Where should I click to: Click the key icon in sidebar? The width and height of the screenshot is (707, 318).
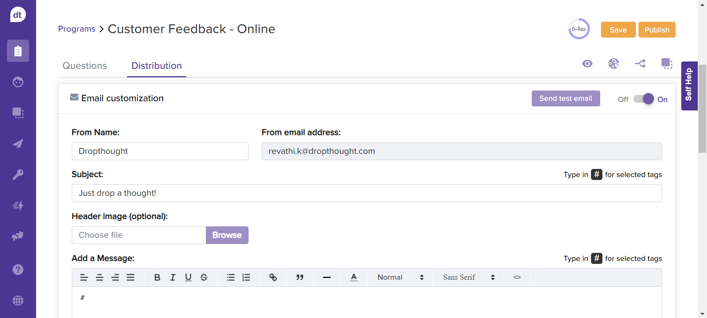(18, 174)
